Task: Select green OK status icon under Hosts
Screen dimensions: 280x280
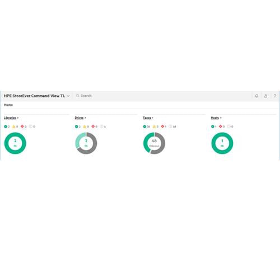Action: (x=213, y=127)
